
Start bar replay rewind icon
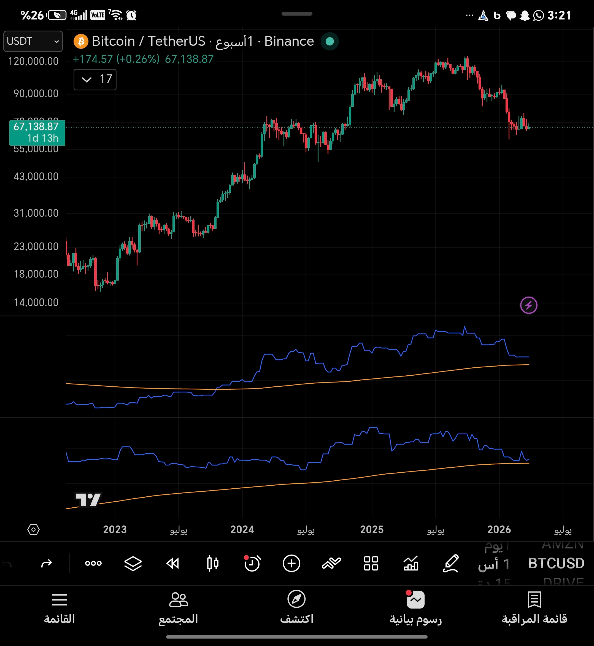172,563
